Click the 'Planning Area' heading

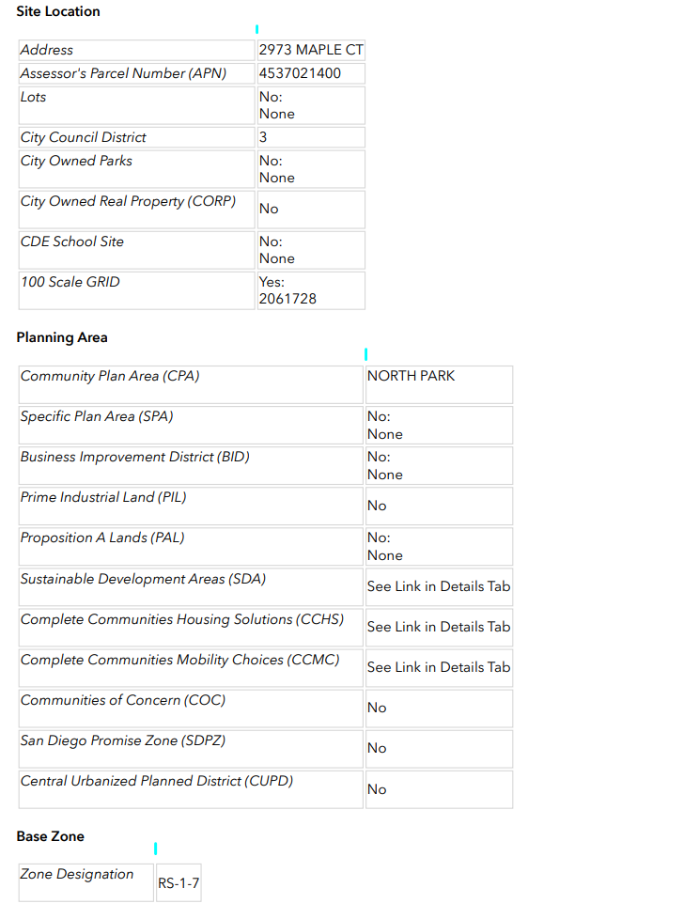point(62,337)
